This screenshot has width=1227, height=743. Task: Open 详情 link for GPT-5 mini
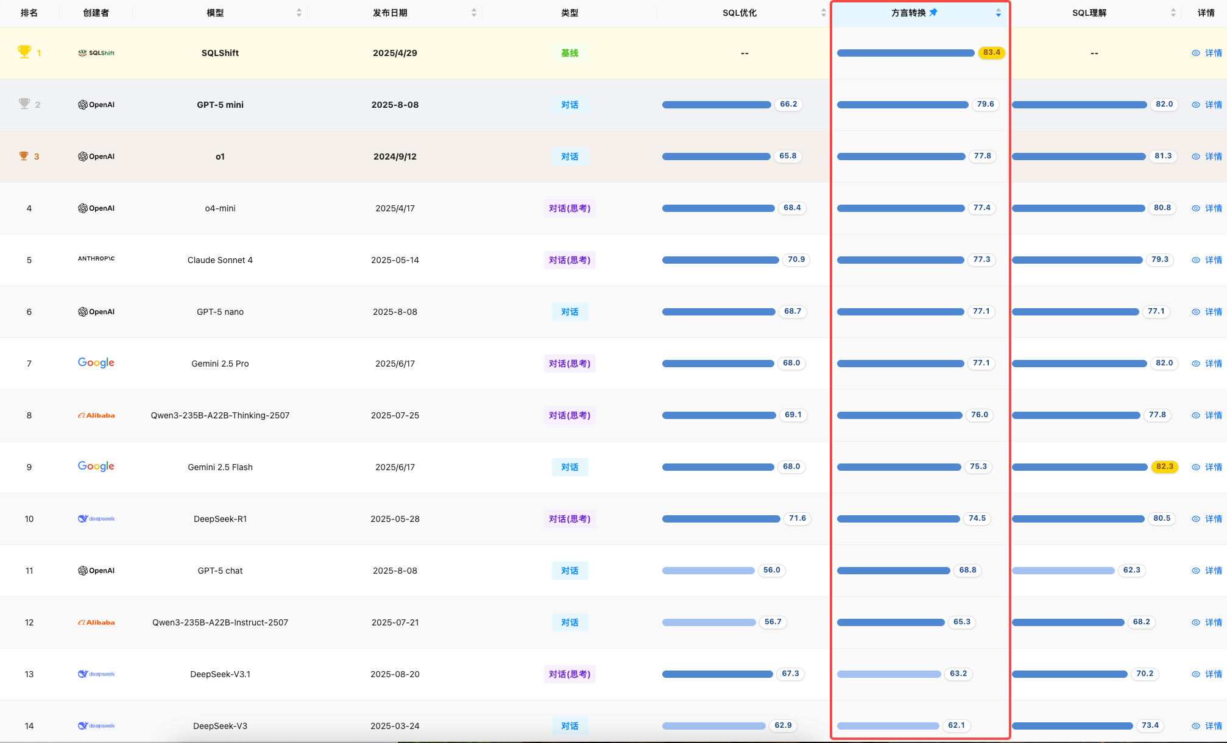(1214, 105)
